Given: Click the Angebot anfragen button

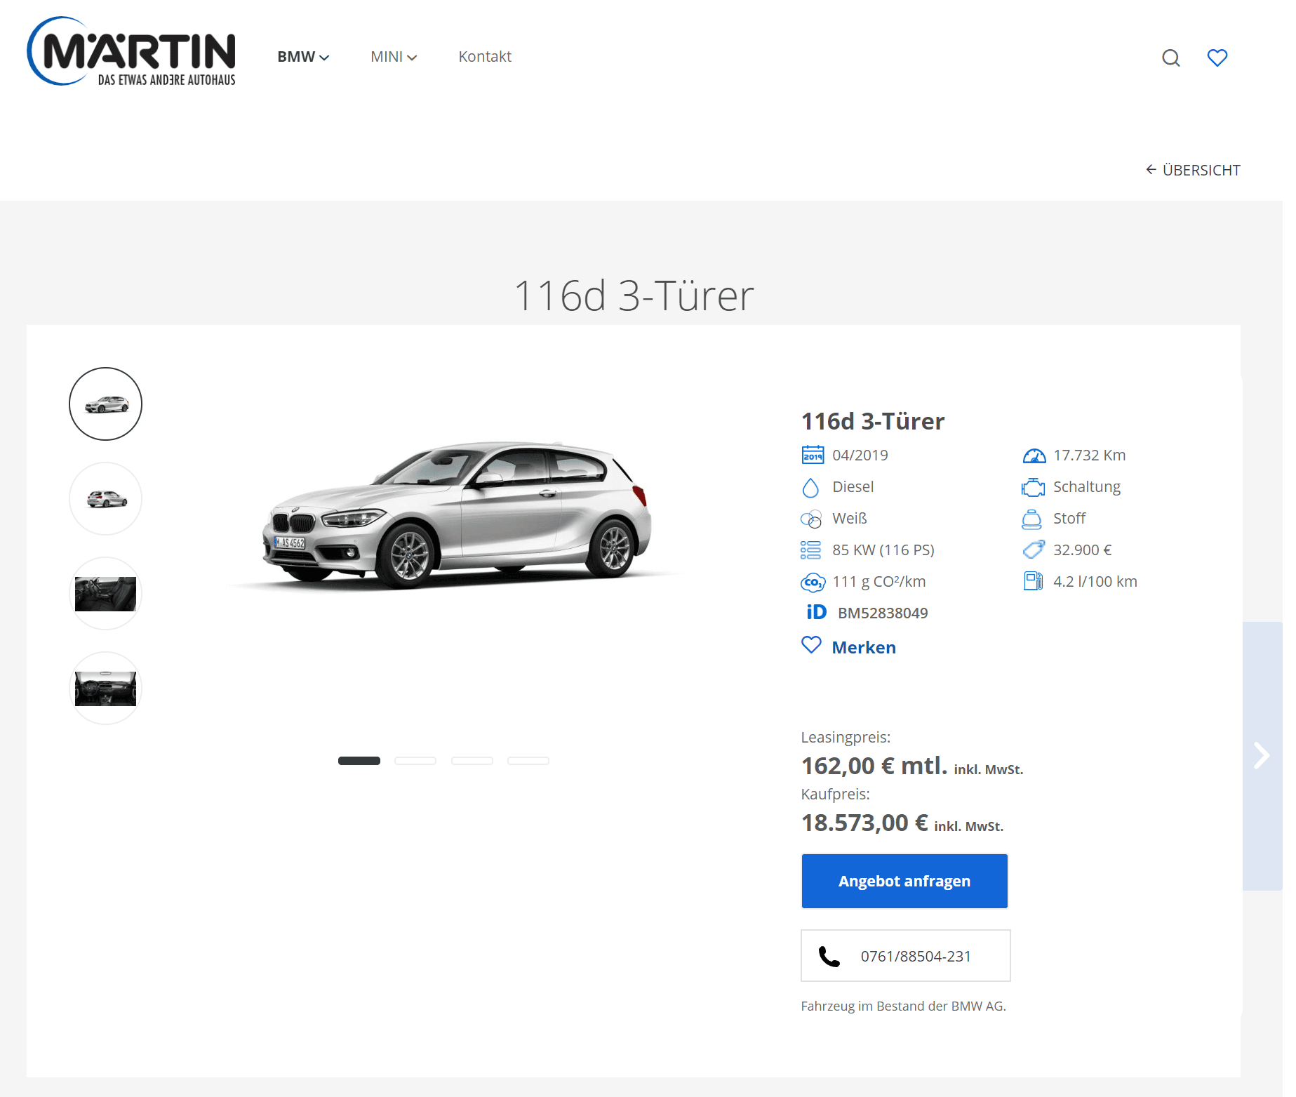Looking at the screenshot, I should [904, 881].
